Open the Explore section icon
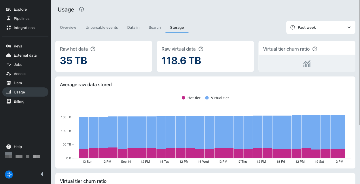The image size is (360, 184). click(x=9, y=9)
